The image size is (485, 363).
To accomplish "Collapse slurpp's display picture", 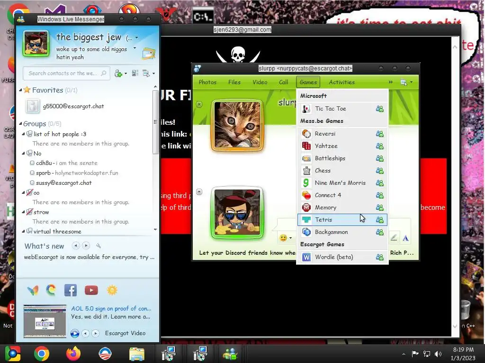I will 199,104.
